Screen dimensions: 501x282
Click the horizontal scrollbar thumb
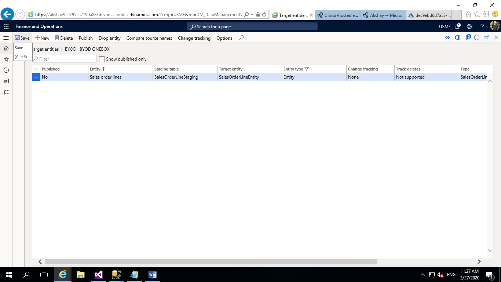click(x=211, y=262)
